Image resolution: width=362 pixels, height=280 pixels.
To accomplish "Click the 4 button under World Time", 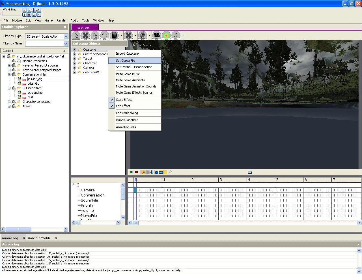I will pos(39,14).
